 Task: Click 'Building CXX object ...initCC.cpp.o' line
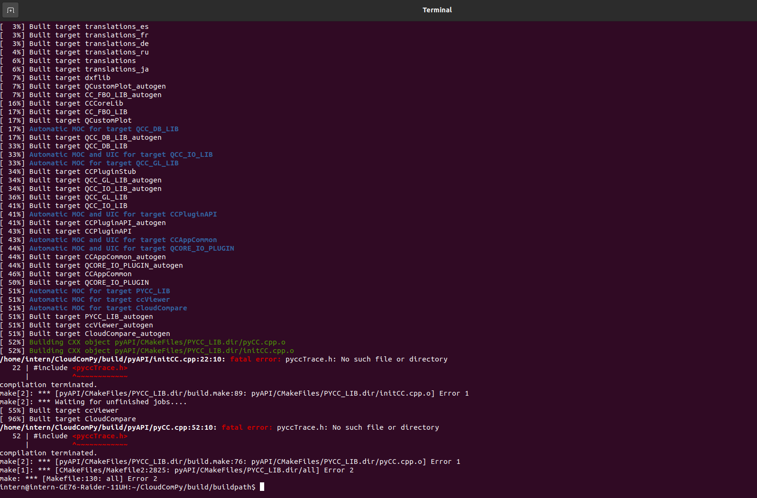tap(147, 351)
